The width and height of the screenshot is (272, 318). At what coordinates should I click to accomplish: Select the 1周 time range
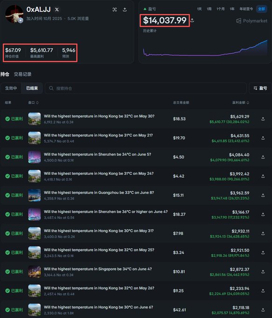pos(209,9)
